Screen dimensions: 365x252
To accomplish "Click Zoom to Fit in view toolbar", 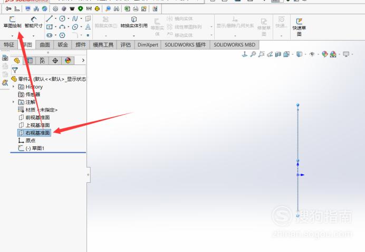I will pyautogui.click(x=253, y=54).
